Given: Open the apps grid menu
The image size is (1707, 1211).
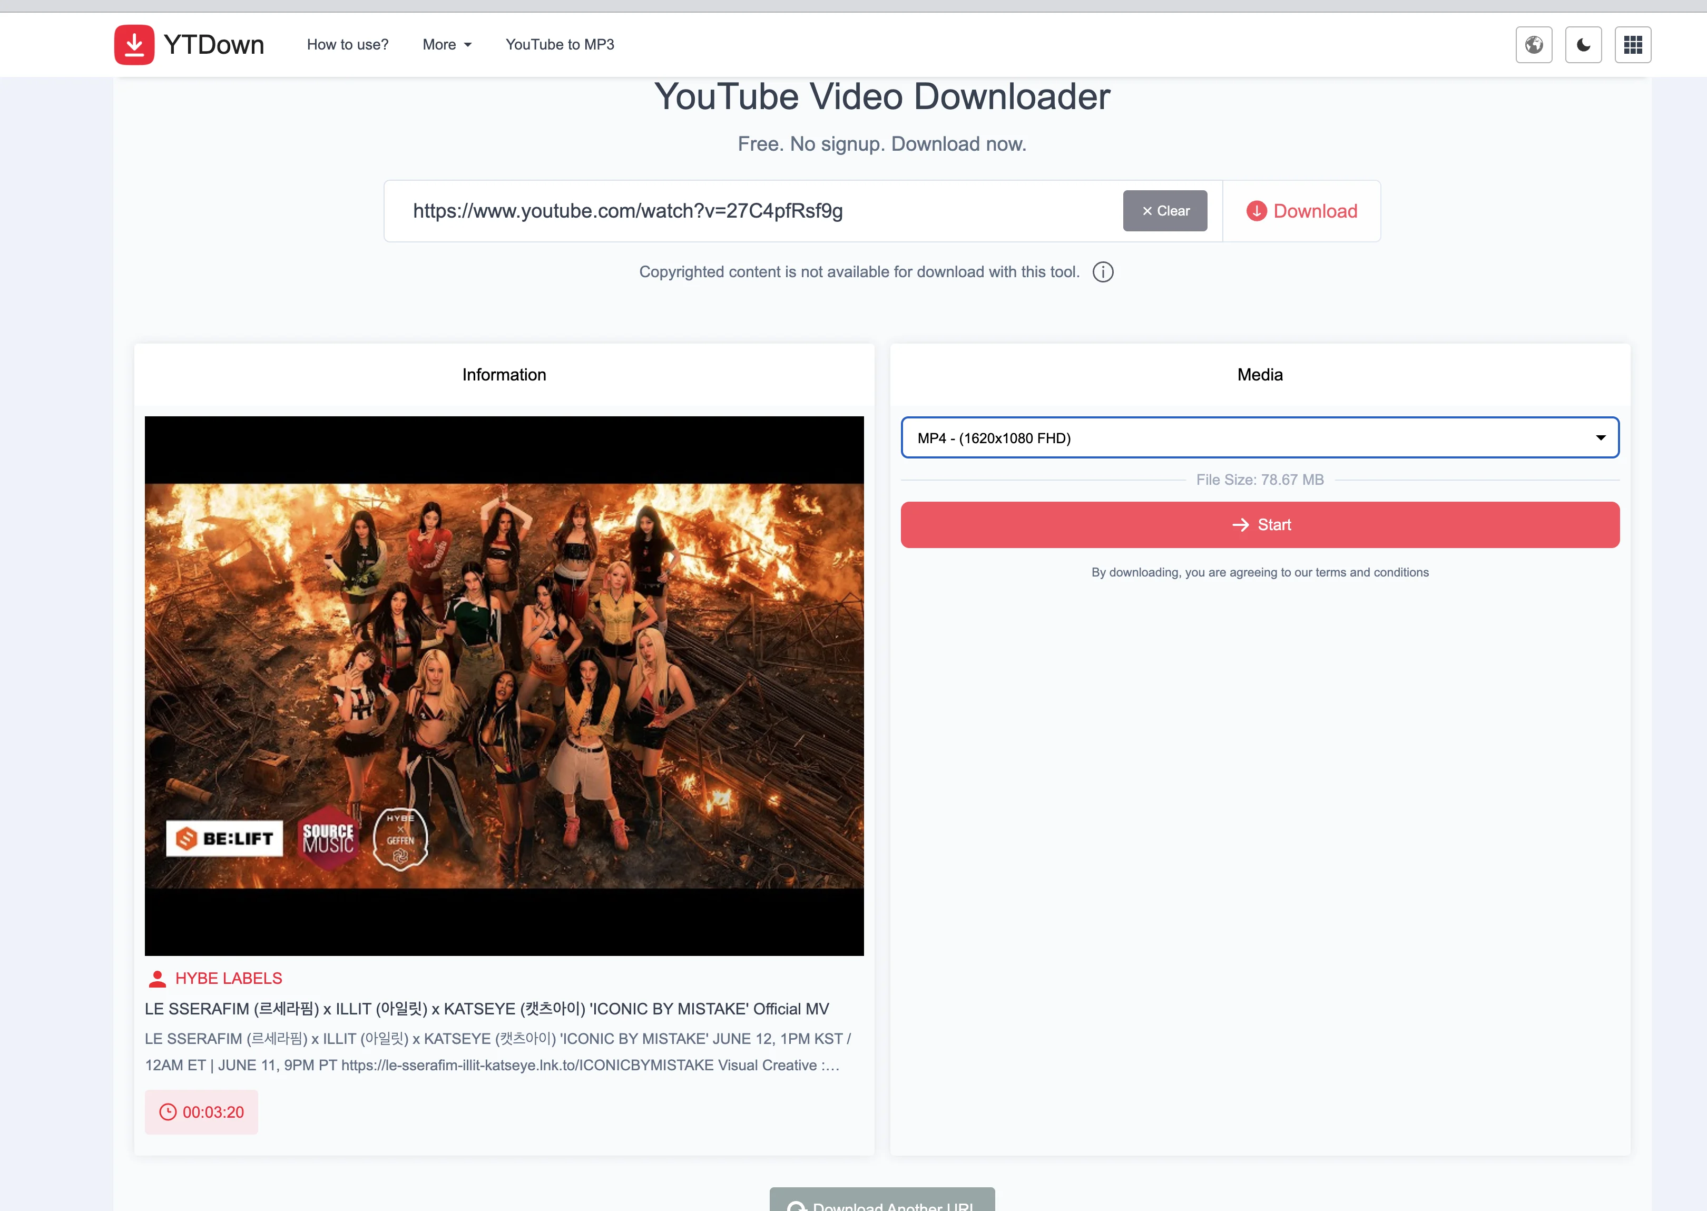Looking at the screenshot, I should [x=1633, y=45].
